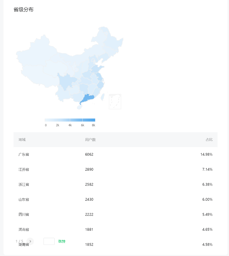Click percentage 4.65%
Image resolution: width=229 pixels, height=256 pixels.
(x=207, y=230)
